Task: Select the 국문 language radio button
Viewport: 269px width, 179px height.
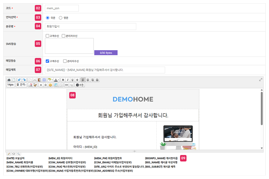Action: pos(47,18)
